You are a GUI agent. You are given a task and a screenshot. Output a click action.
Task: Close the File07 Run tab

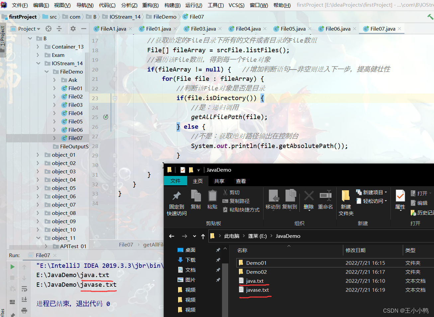(55, 255)
